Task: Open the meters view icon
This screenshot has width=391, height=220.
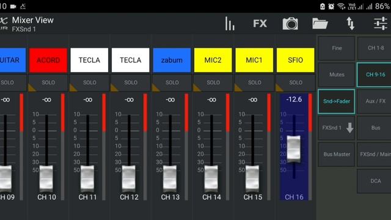Action: point(230,24)
